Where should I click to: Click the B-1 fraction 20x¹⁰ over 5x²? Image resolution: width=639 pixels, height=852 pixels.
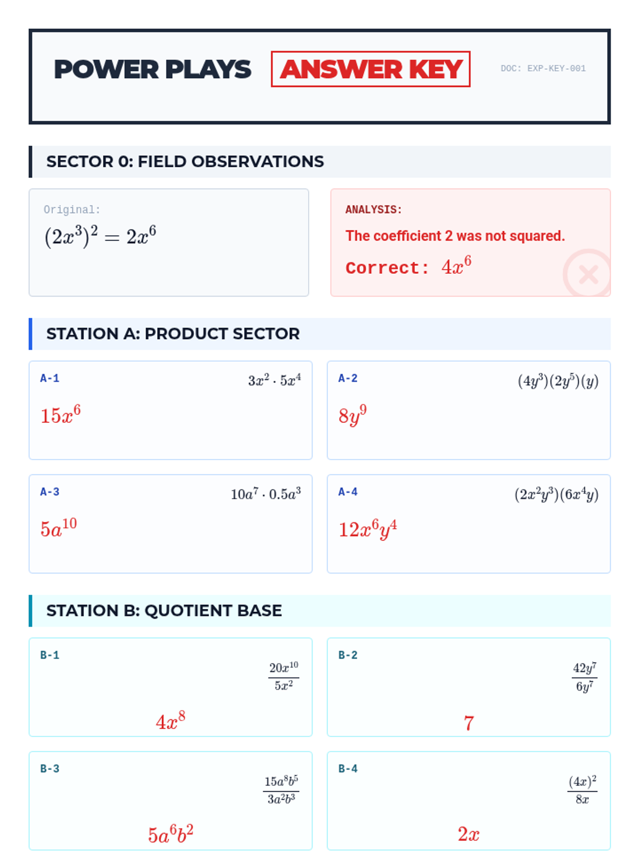283,676
